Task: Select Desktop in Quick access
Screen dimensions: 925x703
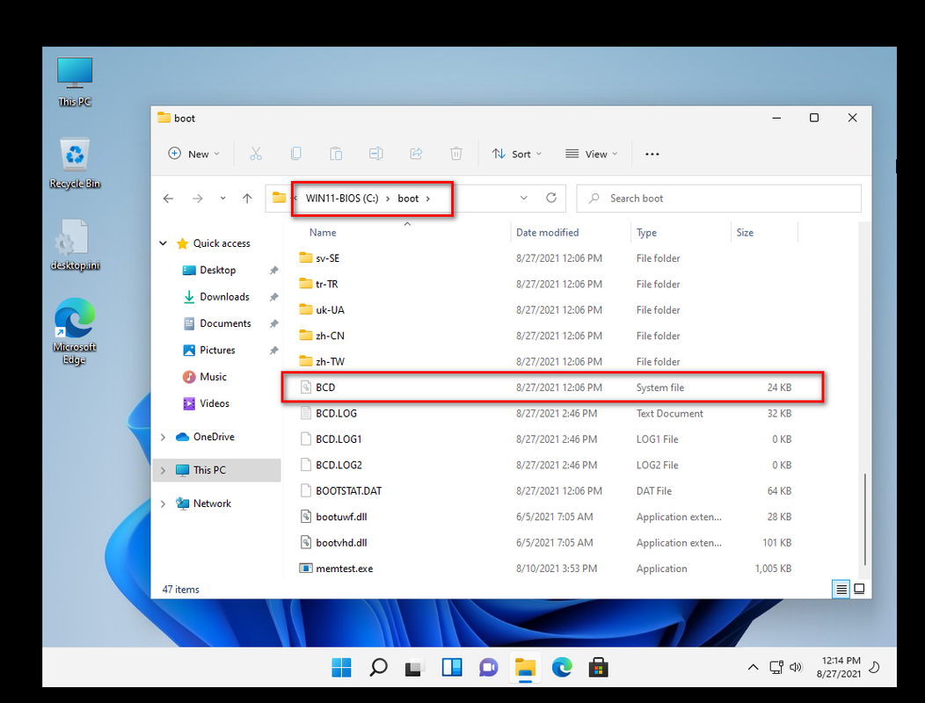Action: (x=218, y=270)
